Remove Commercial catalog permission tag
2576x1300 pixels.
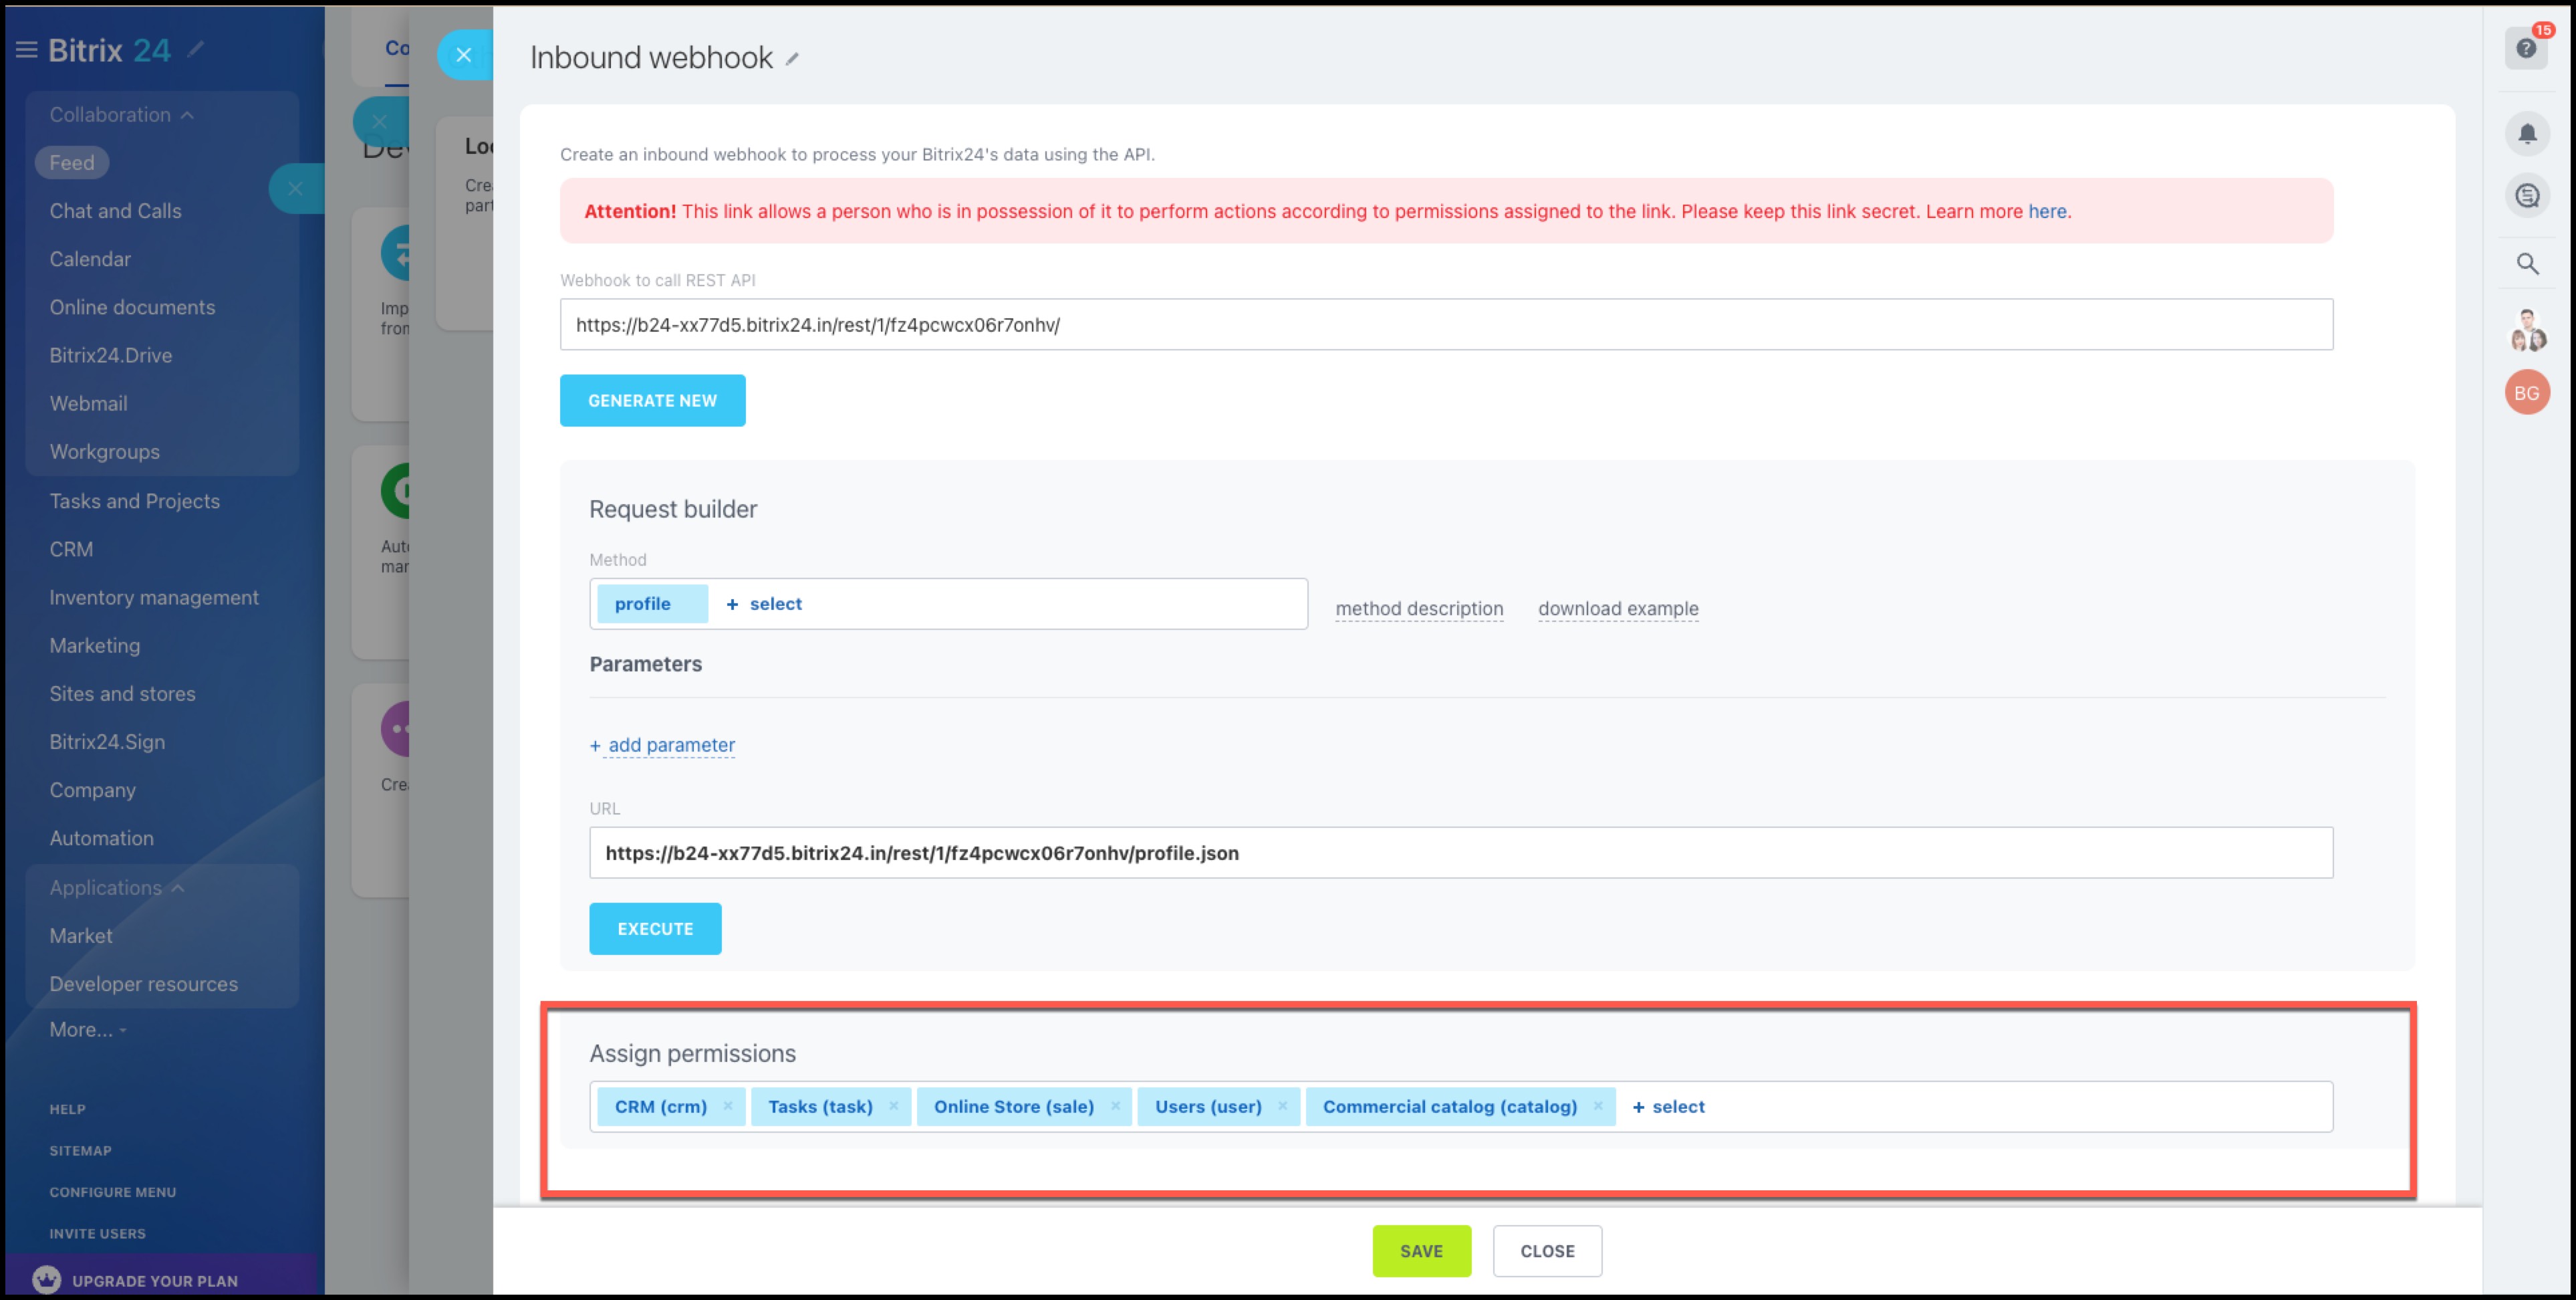coord(1598,1106)
